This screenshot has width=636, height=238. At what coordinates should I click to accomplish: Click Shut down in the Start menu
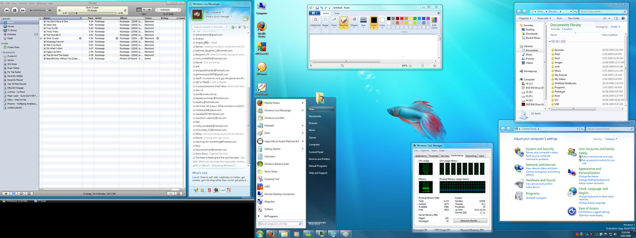(314, 224)
